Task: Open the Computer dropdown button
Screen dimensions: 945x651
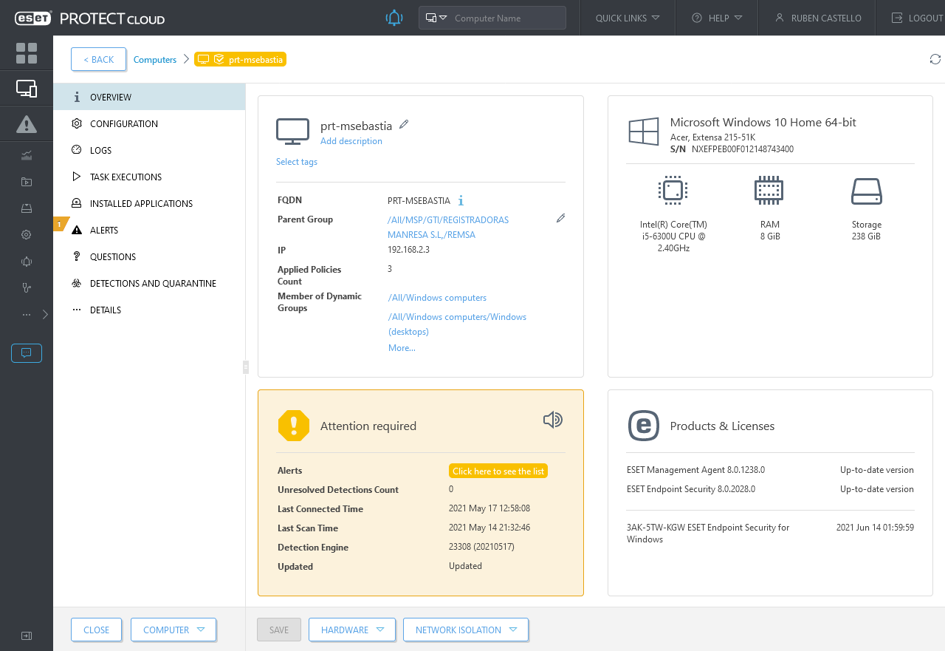Action: (x=173, y=630)
